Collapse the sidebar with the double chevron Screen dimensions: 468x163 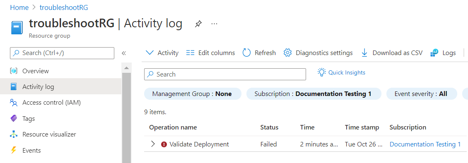(x=124, y=53)
